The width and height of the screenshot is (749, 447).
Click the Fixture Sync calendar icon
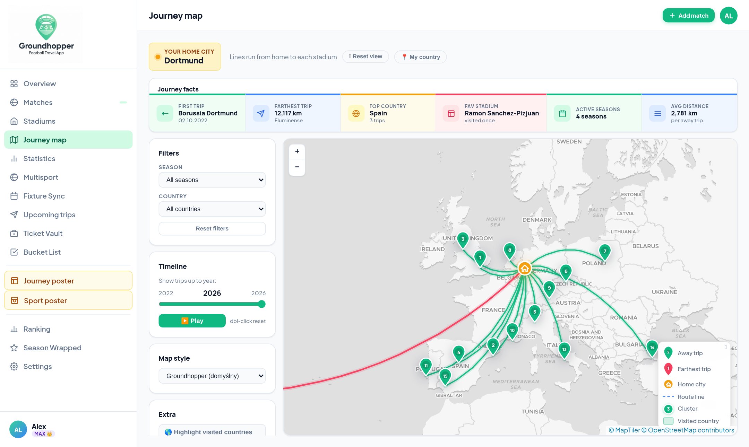pyautogui.click(x=14, y=196)
